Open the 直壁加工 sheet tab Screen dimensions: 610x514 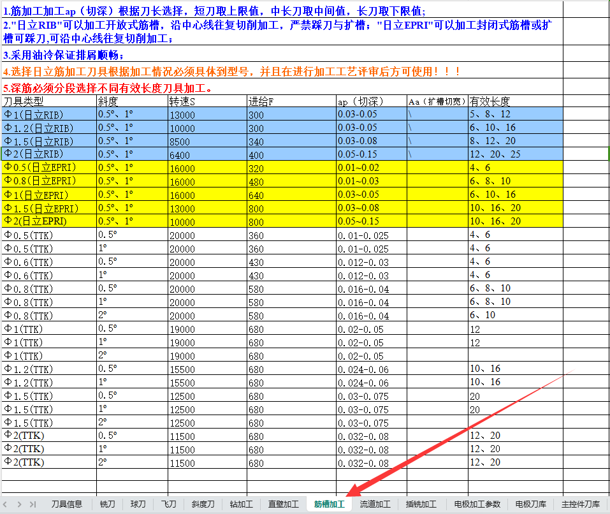coord(283,504)
